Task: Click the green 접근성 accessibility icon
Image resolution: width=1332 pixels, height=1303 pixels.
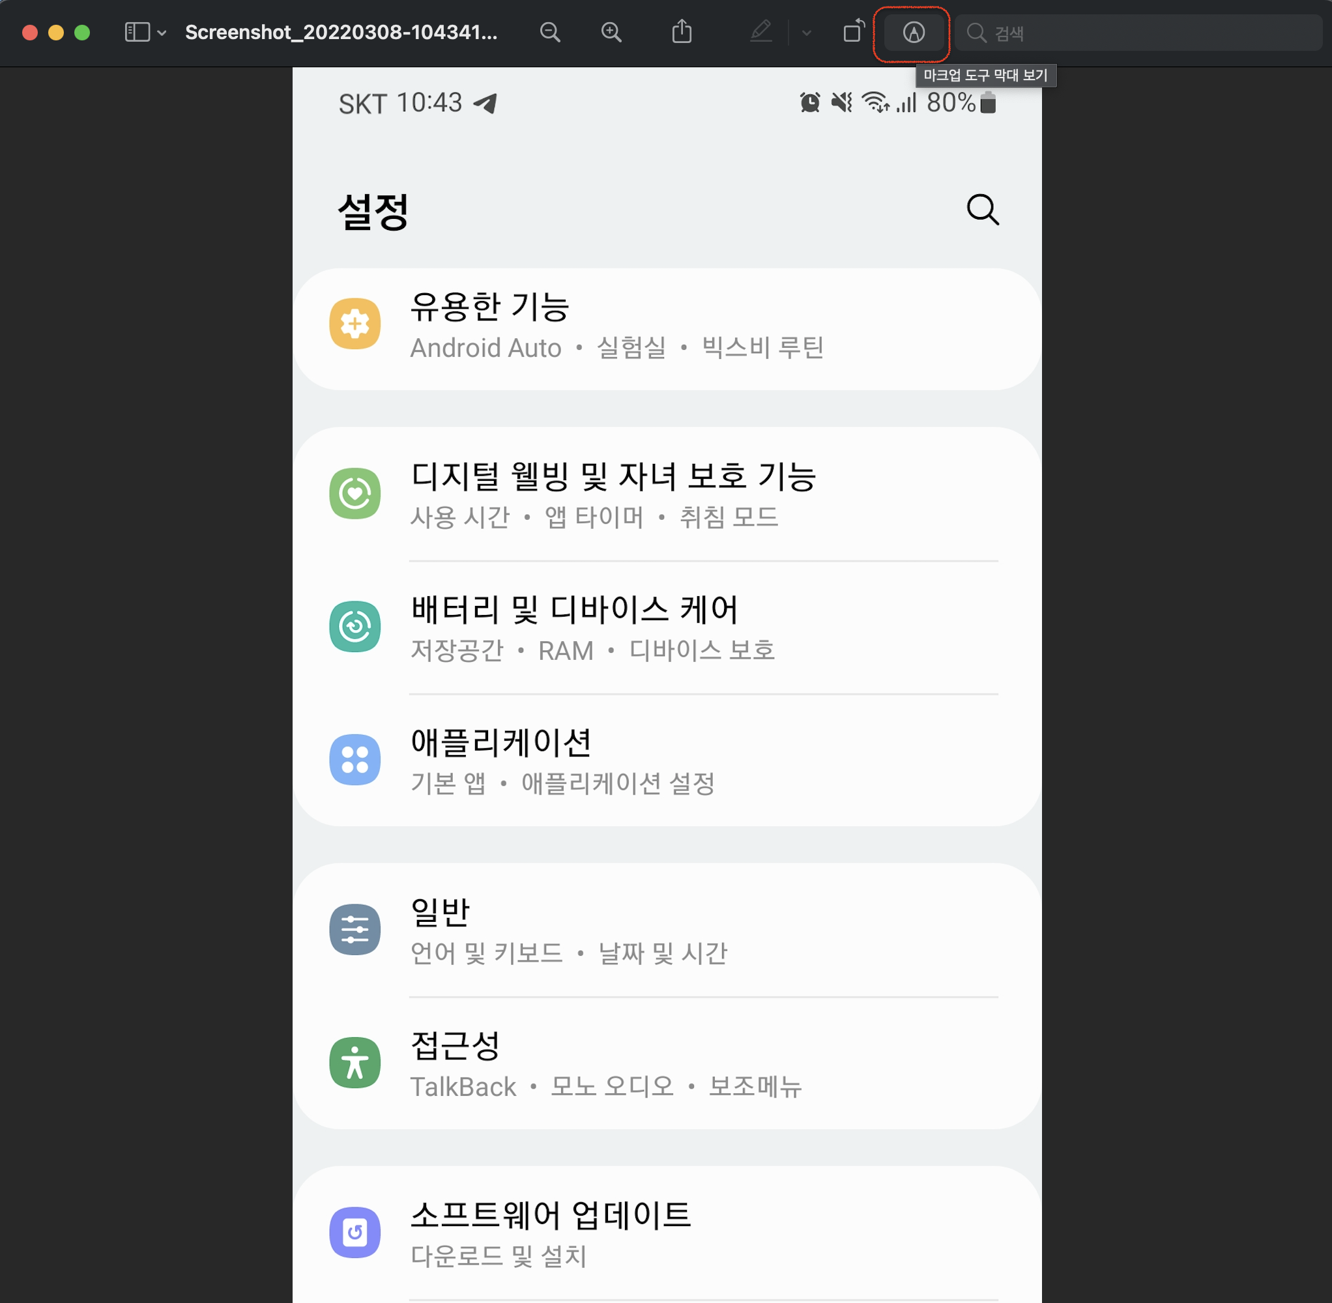Action: [355, 1063]
